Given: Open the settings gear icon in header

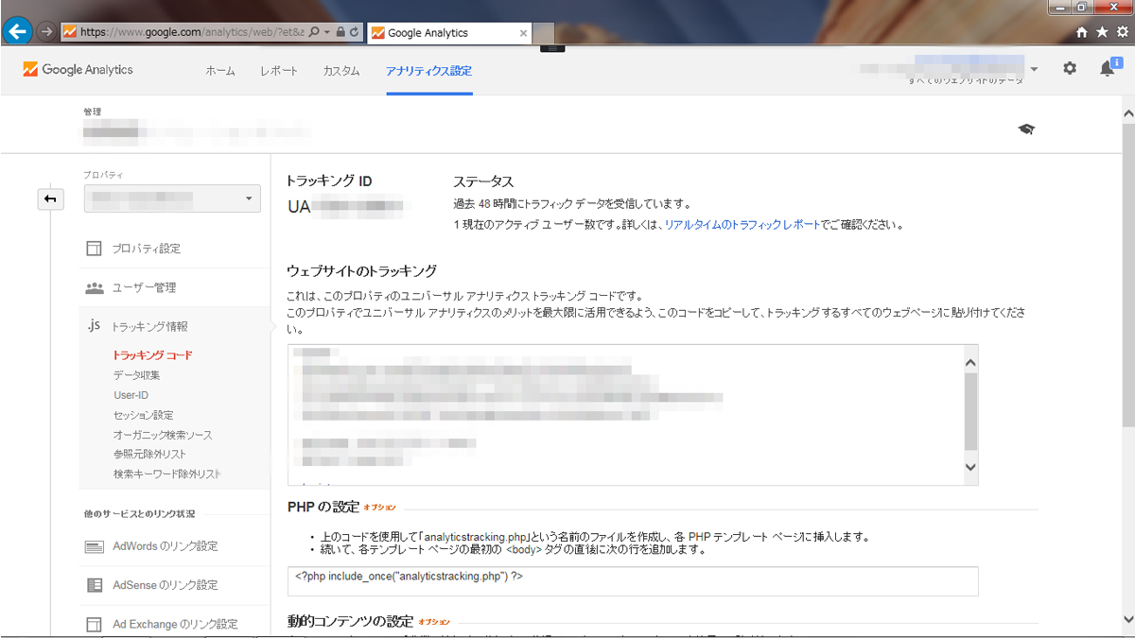Looking at the screenshot, I should 1070,69.
